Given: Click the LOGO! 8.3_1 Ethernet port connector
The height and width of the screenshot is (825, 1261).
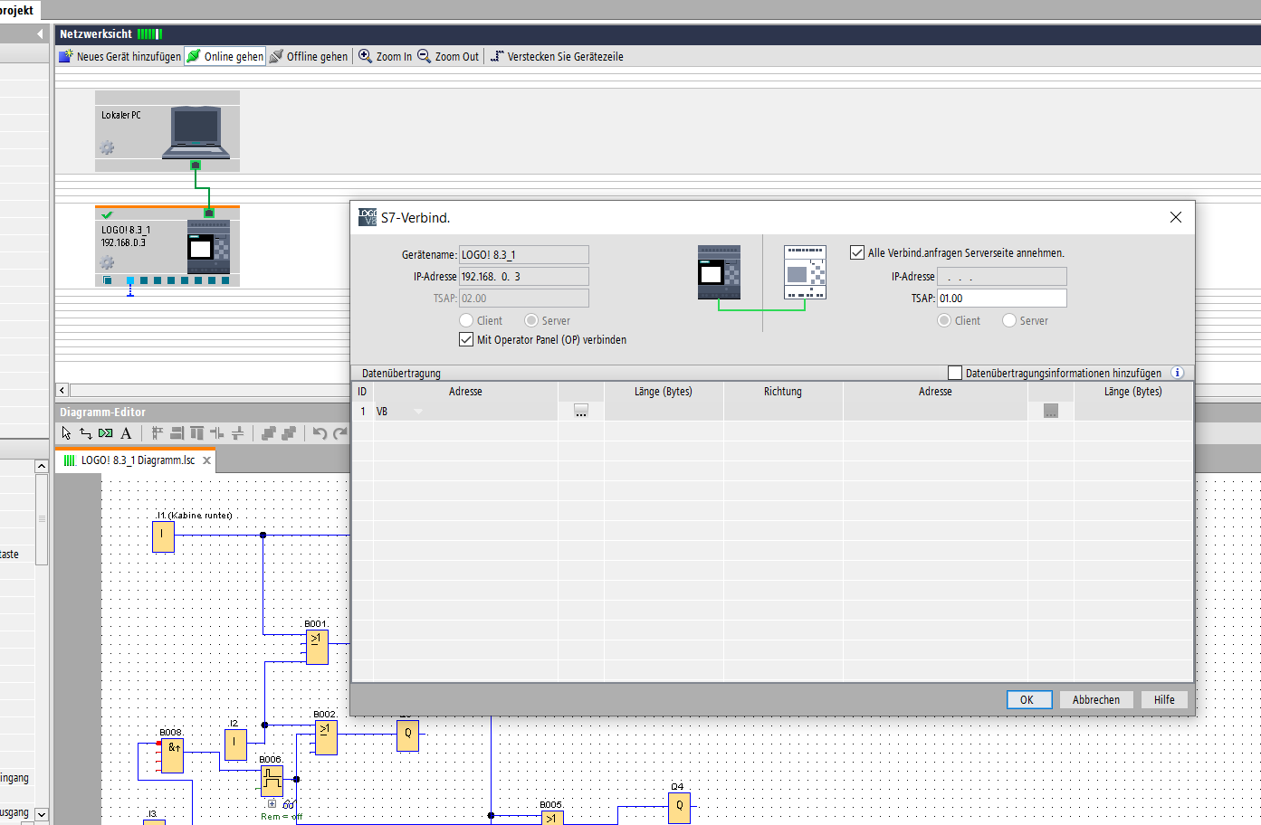Looking at the screenshot, I should pos(209,213).
